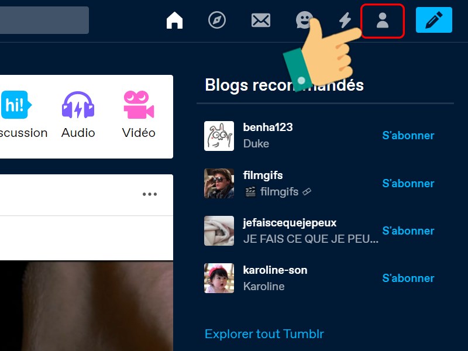Viewport: 468px width, 351px height.
Task: Open the inbox envelope icon
Action: (x=261, y=20)
